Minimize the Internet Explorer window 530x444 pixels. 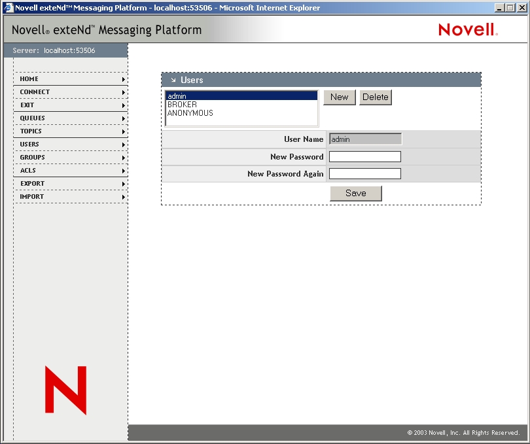pyautogui.click(x=499, y=8)
